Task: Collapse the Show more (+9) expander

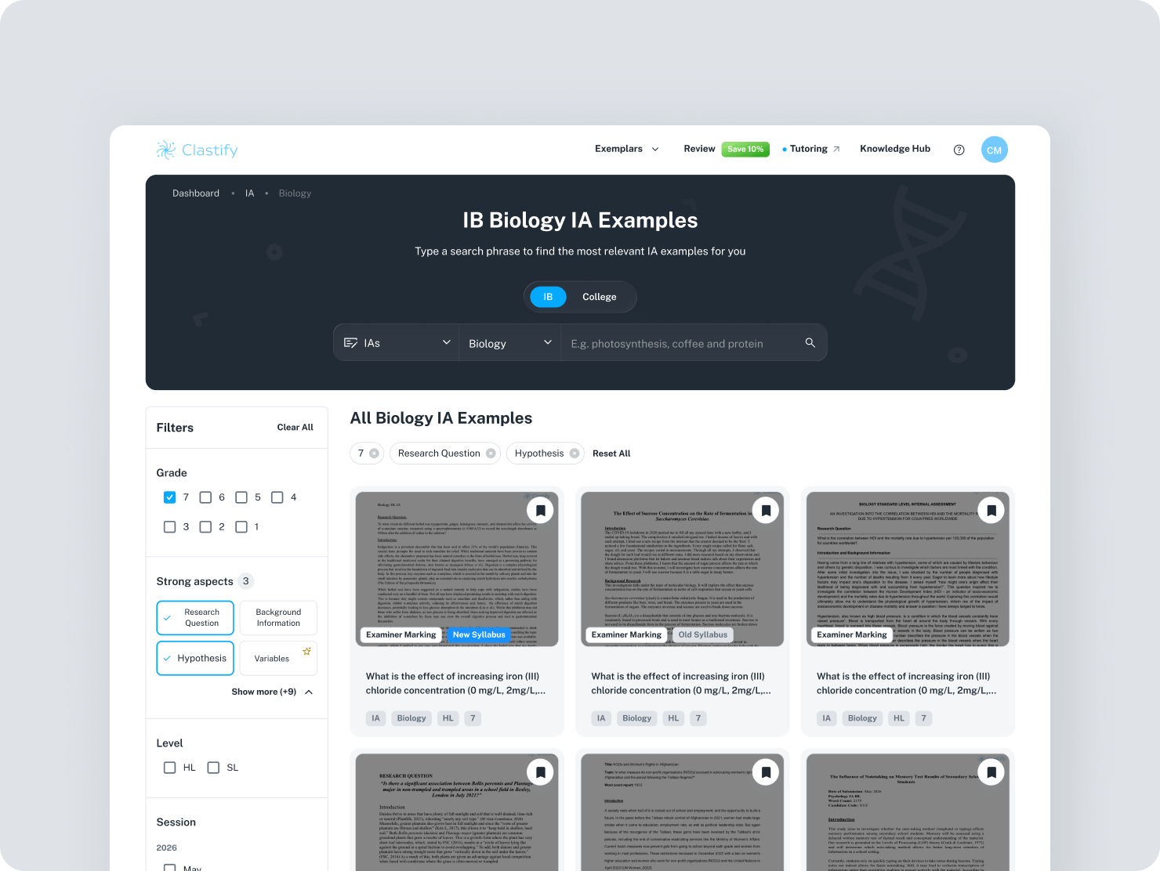Action: [272, 692]
